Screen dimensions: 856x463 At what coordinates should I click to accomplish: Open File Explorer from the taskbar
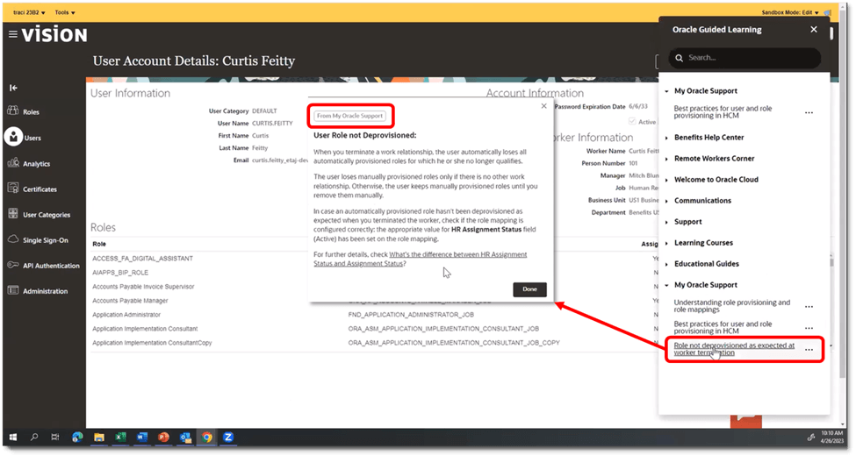99,437
